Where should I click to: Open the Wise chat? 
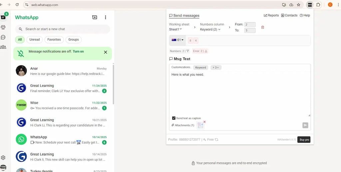click(62, 105)
